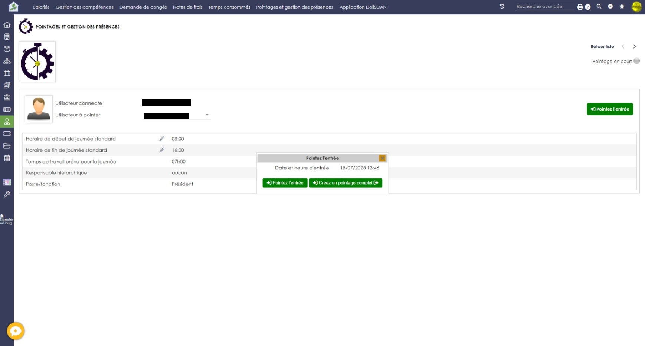645x346 pixels.
Task: Open the briefcase (commerce) sidebar icon
Action: tap(7, 73)
